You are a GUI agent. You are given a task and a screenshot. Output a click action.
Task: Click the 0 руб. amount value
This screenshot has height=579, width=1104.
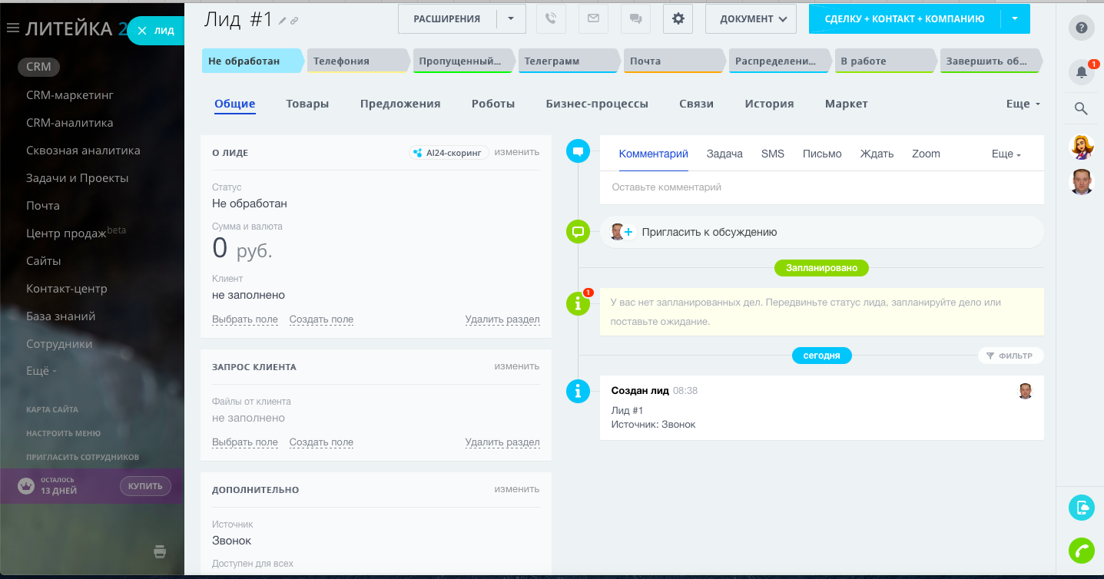[x=242, y=249]
